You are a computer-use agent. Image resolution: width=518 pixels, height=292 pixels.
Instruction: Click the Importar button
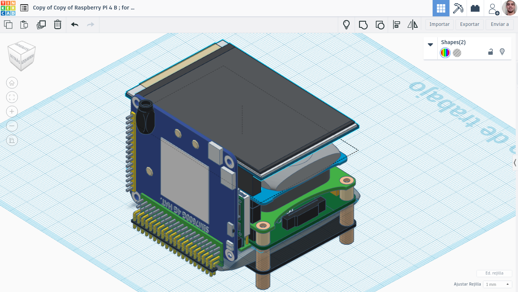coord(440,24)
